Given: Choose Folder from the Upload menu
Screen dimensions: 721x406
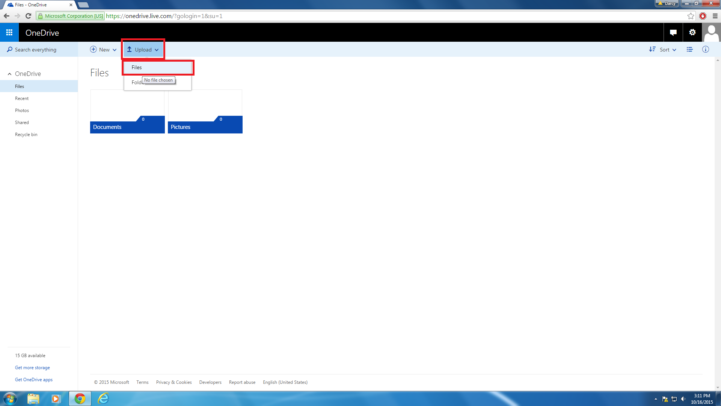Looking at the screenshot, I should coord(158,82).
